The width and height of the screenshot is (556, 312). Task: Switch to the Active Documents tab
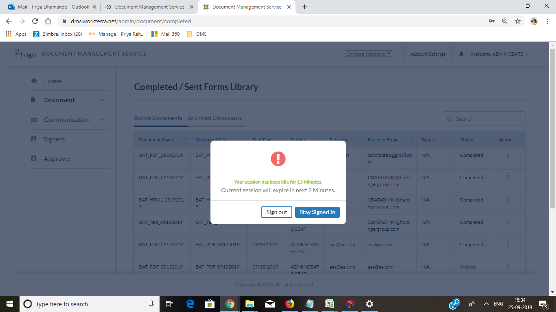pyautogui.click(x=158, y=118)
